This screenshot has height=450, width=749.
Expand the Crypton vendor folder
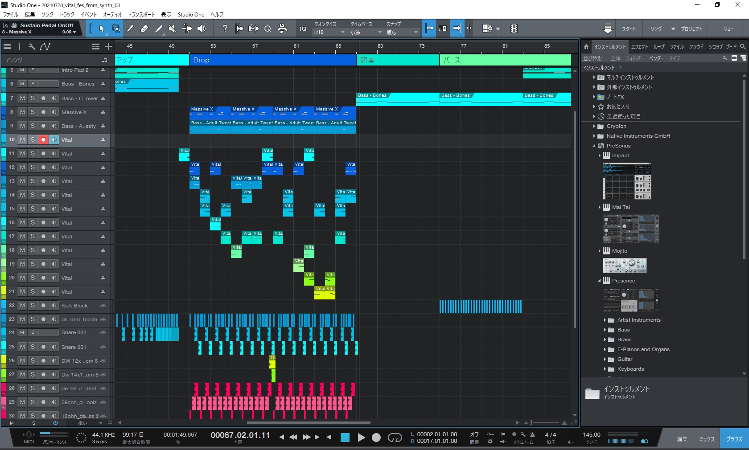[594, 126]
